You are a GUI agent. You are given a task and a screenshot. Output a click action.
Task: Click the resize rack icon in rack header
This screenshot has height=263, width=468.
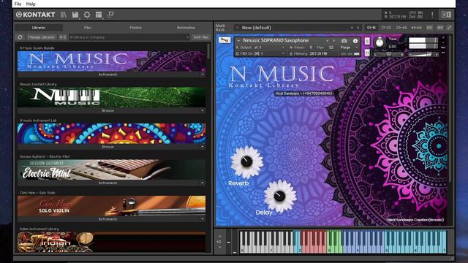(449, 28)
